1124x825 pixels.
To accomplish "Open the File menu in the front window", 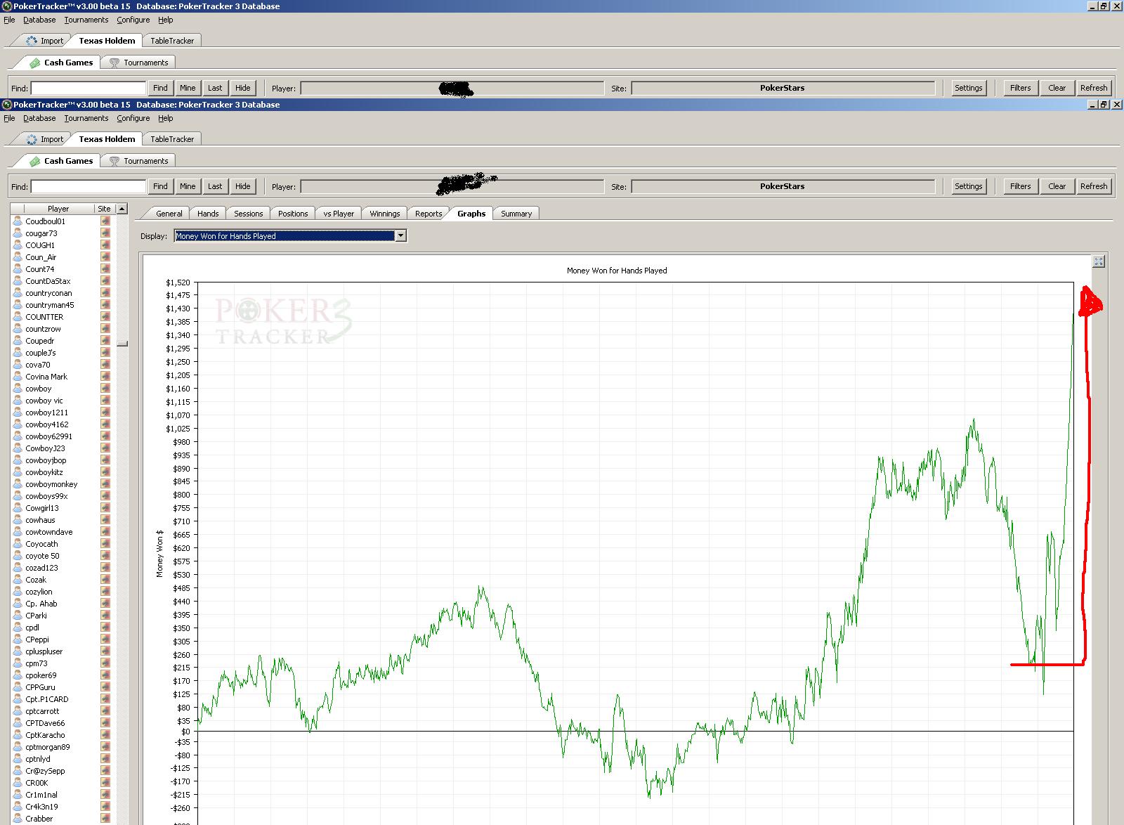I will pos(9,118).
